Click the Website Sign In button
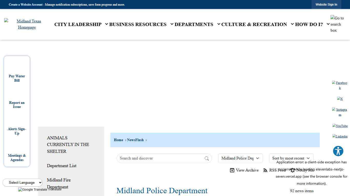The image size is (350, 196). (326, 5)
